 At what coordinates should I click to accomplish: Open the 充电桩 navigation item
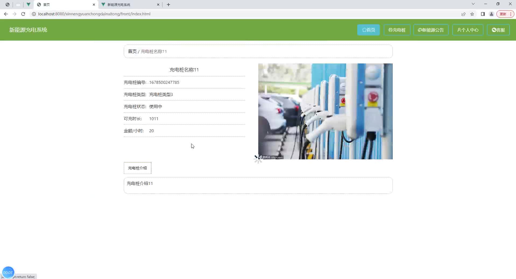click(x=397, y=30)
